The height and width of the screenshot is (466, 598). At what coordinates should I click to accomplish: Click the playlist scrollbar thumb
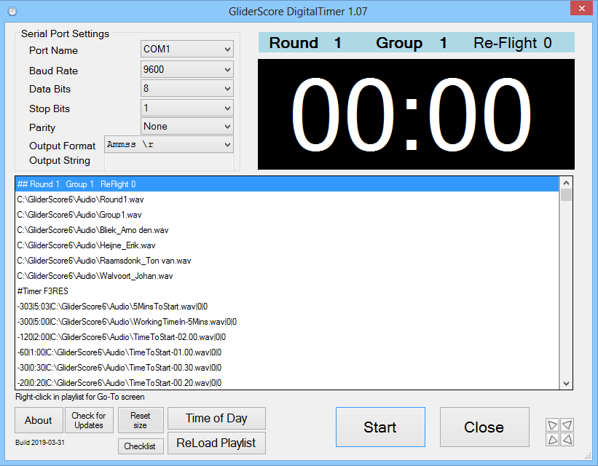566,195
